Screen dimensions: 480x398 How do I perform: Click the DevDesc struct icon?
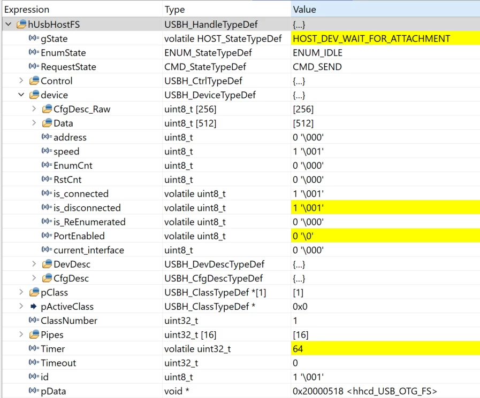pos(47,264)
